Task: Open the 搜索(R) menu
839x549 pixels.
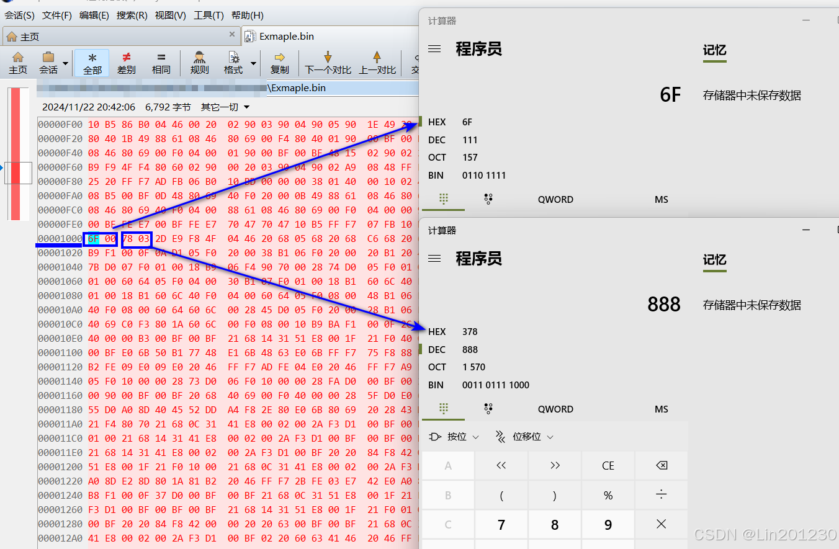Action: (132, 15)
